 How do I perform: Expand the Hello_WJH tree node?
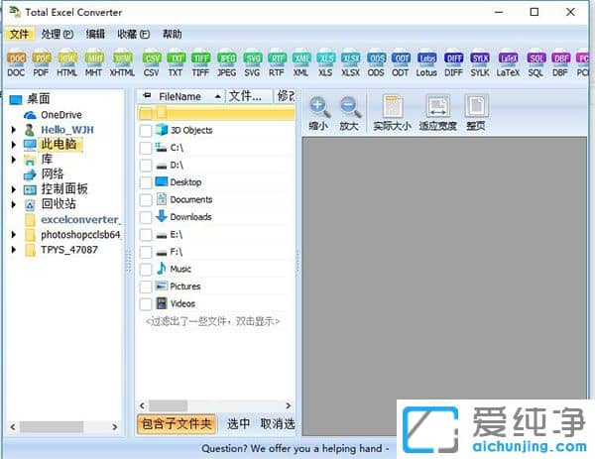tap(13, 130)
